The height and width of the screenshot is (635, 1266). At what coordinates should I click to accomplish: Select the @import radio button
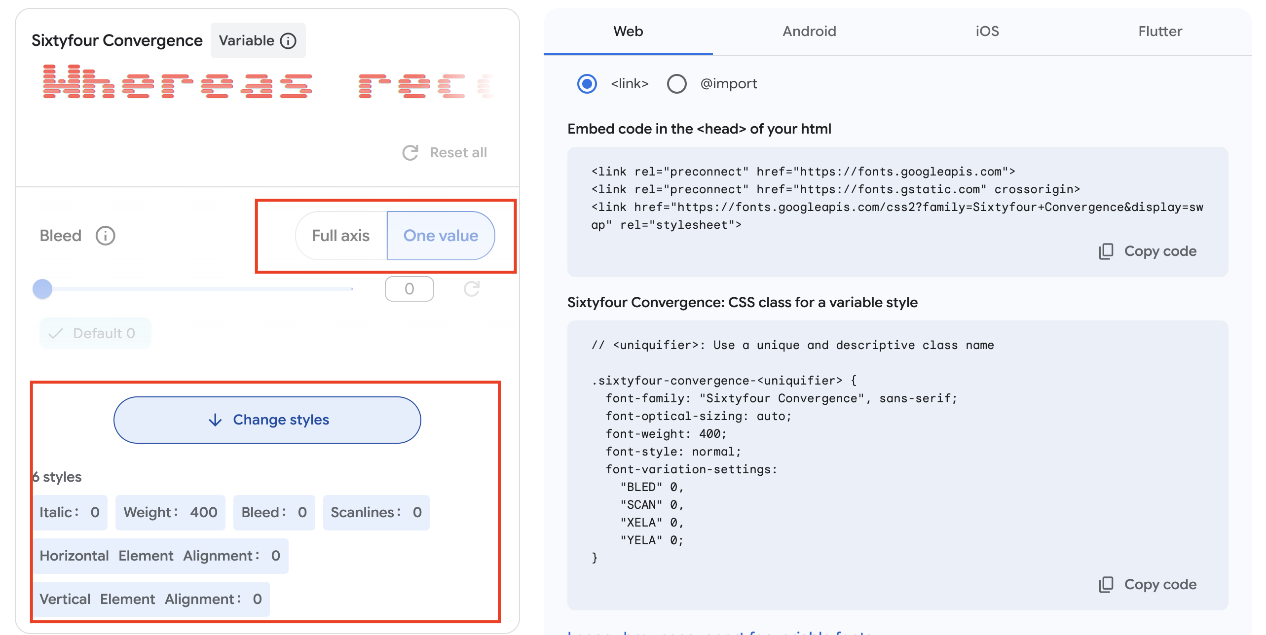pyautogui.click(x=677, y=84)
